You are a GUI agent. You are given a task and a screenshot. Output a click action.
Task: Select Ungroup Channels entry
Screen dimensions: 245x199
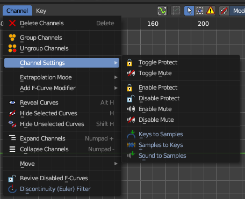click(x=62, y=48)
